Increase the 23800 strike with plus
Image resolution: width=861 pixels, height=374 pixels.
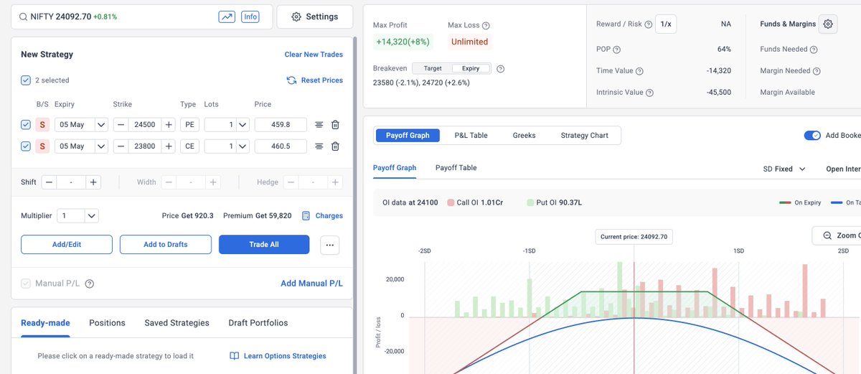coord(168,146)
